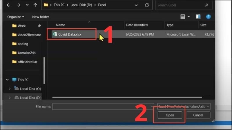Open the Excel Files type filter

184,106
